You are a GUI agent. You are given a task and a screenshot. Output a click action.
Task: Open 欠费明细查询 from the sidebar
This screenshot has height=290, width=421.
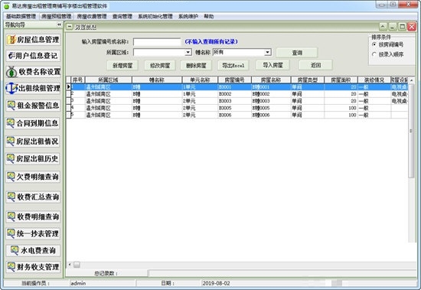[x=33, y=177]
